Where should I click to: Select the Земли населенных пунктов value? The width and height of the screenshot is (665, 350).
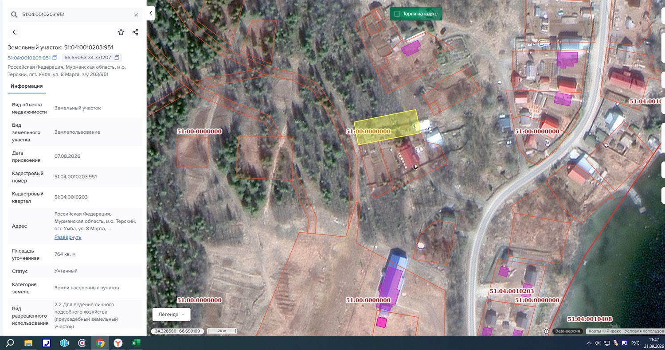pos(87,288)
